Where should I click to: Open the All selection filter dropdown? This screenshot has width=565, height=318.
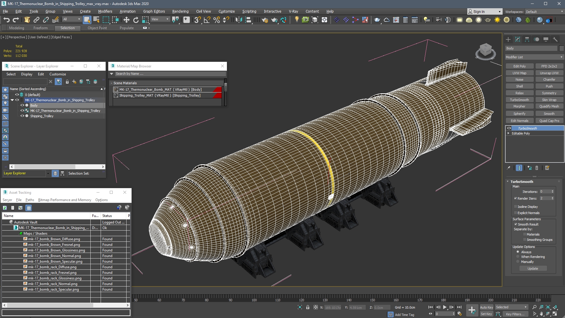72,19
